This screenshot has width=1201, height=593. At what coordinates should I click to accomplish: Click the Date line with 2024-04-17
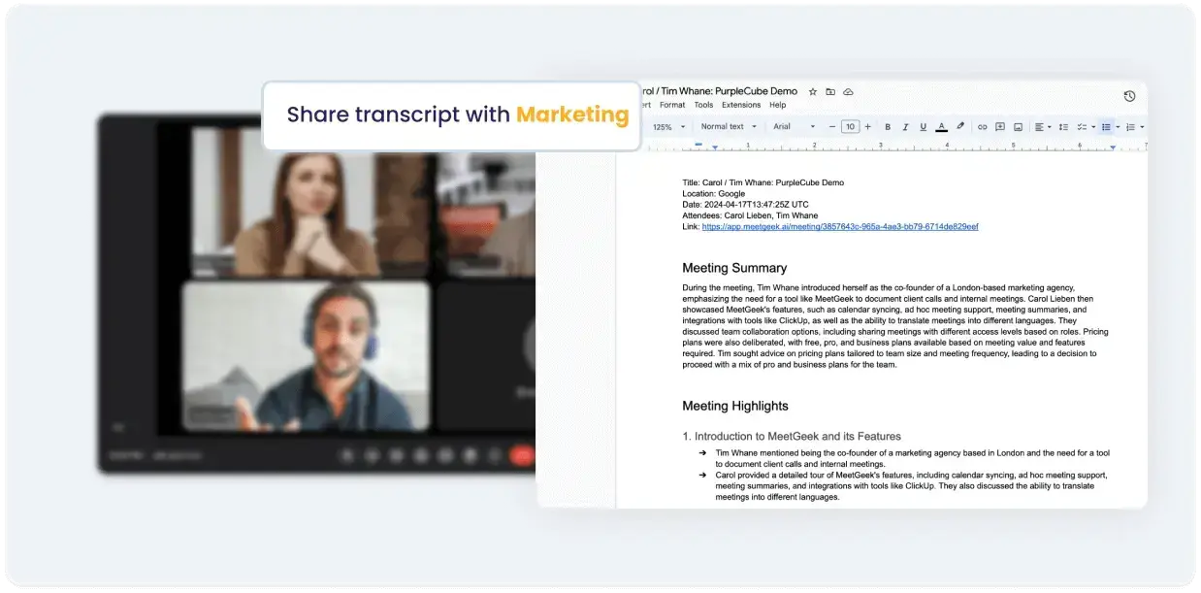click(745, 205)
